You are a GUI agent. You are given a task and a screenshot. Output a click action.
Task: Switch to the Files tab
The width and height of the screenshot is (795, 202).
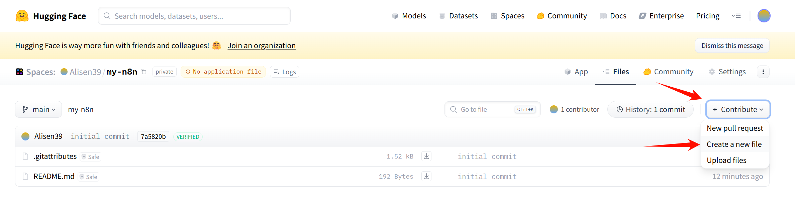(615, 72)
